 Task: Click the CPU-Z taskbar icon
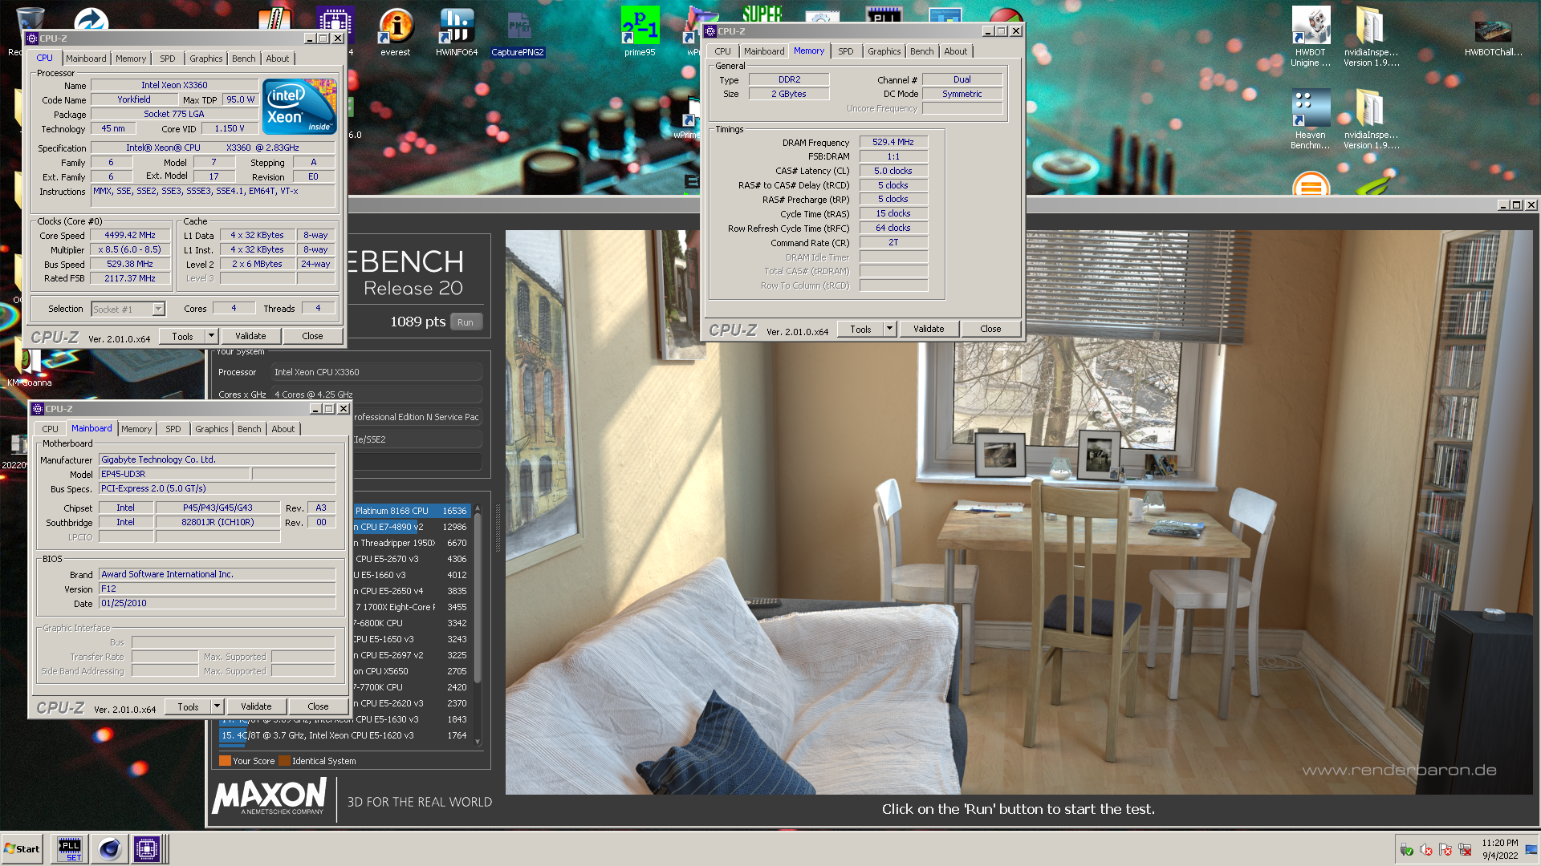click(147, 849)
